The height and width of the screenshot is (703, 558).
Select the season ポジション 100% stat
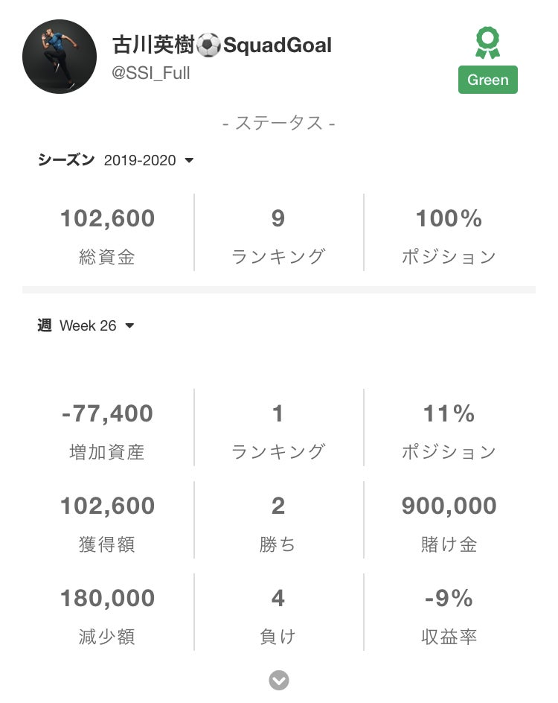tap(449, 234)
